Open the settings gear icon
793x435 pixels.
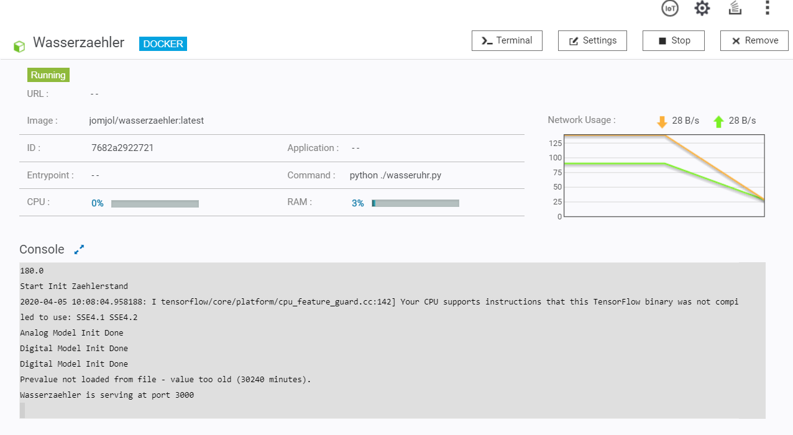point(702,8)
